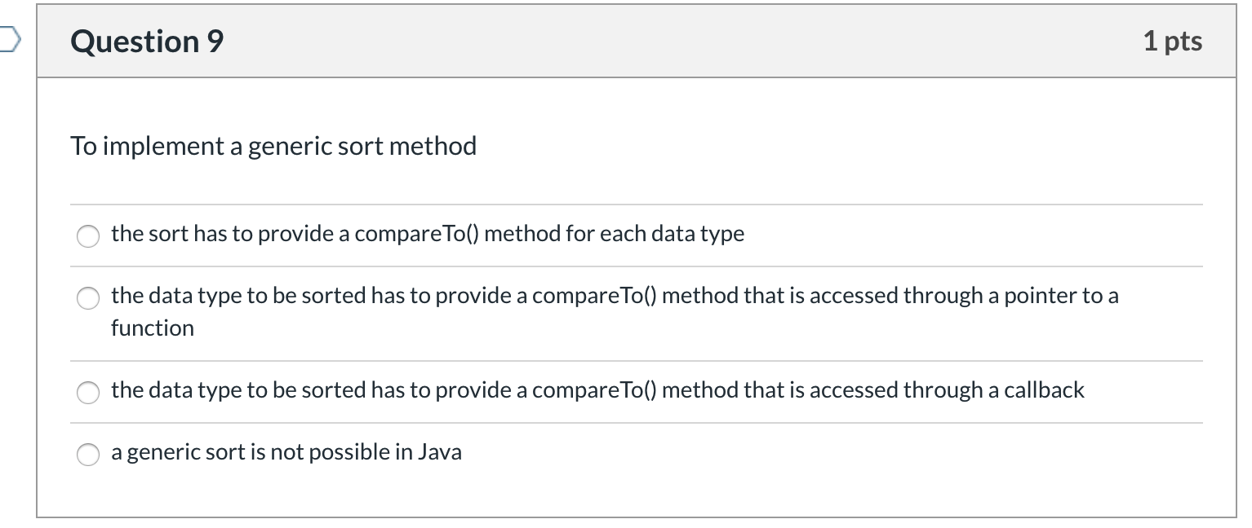
Task: Click the '1 pts' points label
Action: tap(1172, 41)
